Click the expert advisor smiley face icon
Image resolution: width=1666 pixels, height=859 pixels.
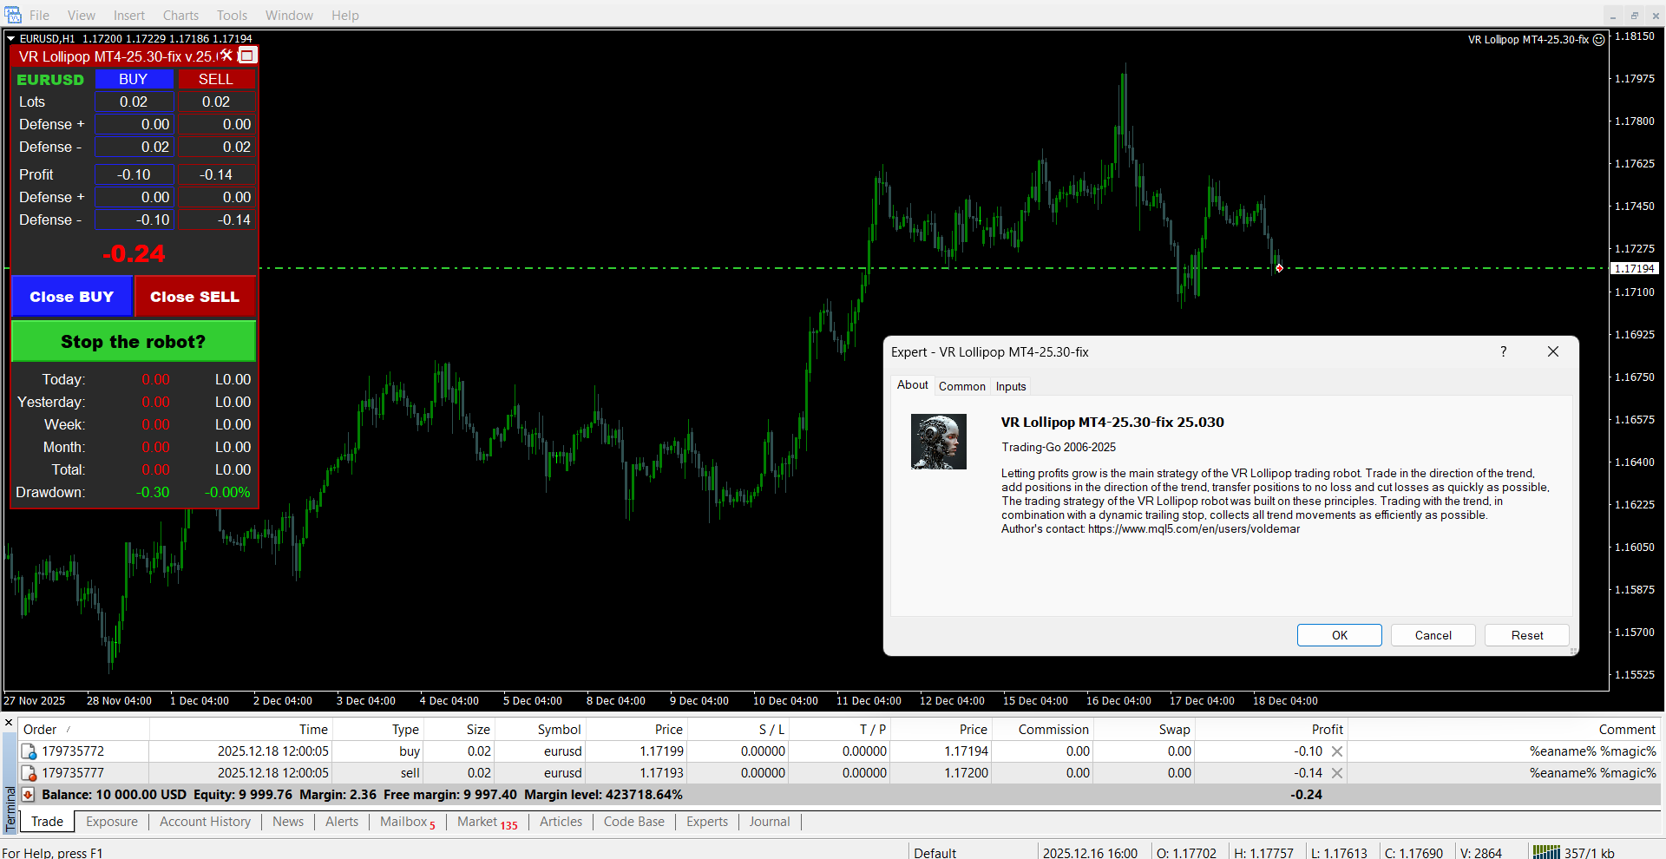tap(1598, 40)
